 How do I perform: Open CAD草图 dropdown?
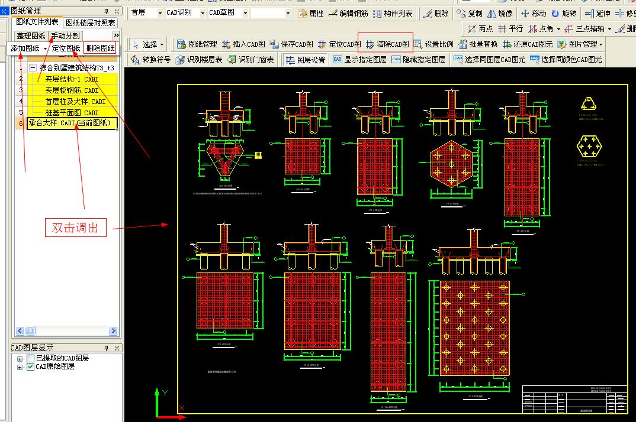(x=245, y=14)
